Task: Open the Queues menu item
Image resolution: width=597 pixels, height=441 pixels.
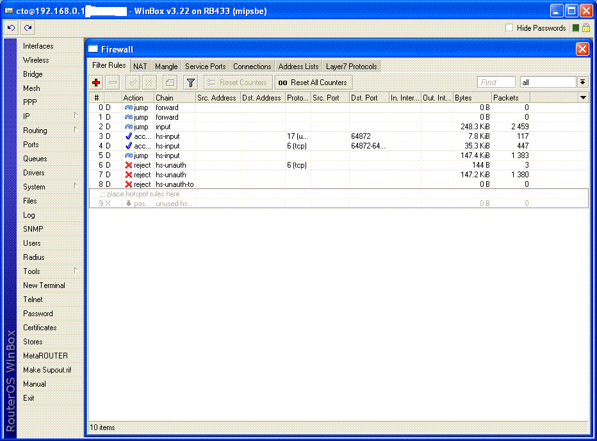Action: [35, 159]
